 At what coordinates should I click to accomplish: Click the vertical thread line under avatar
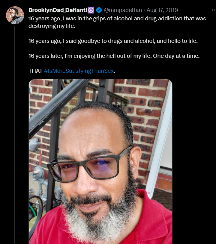(15, 135)
